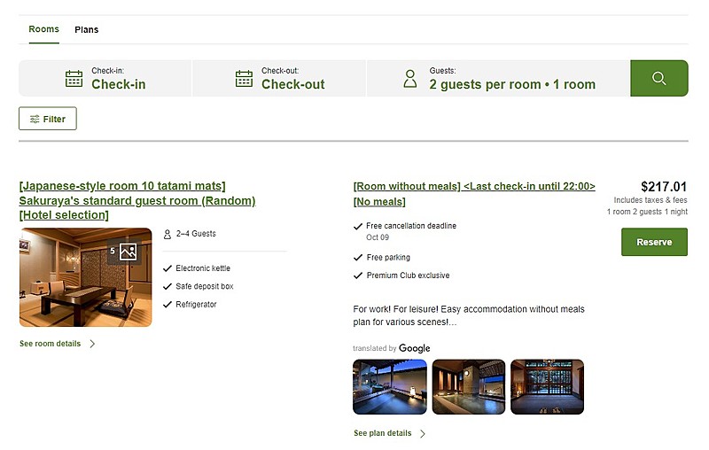The width and height of the screenshot is (709, 450).
Task: Click the Free parking text
Action: tap(388, 258)
